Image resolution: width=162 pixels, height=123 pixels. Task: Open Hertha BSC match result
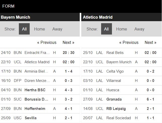40,90
